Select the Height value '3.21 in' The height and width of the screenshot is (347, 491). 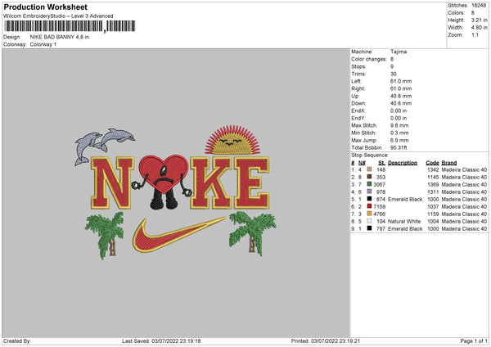click(x=479, y=20)
